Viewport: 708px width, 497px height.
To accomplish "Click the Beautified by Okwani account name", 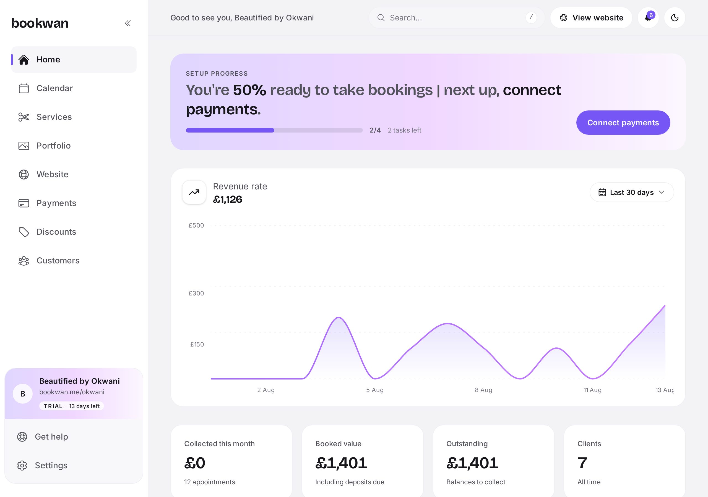I will point(79,381).
